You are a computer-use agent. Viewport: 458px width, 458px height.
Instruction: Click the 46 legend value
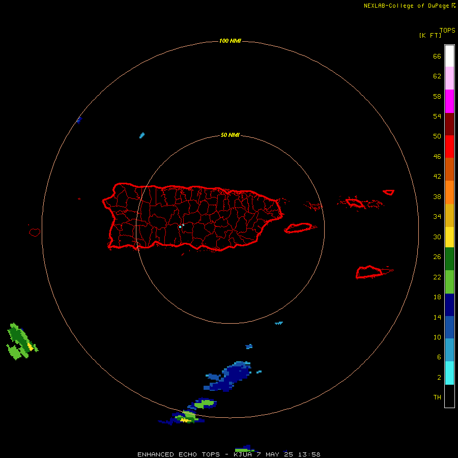(x=437, y=156)
